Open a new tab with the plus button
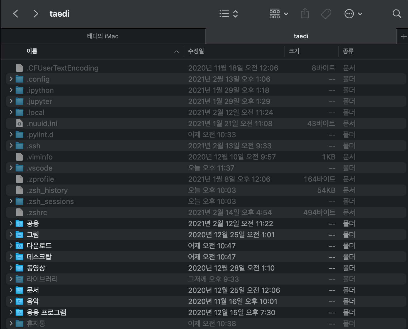This screenshot has width=408, height=329. tap(404, 36)
